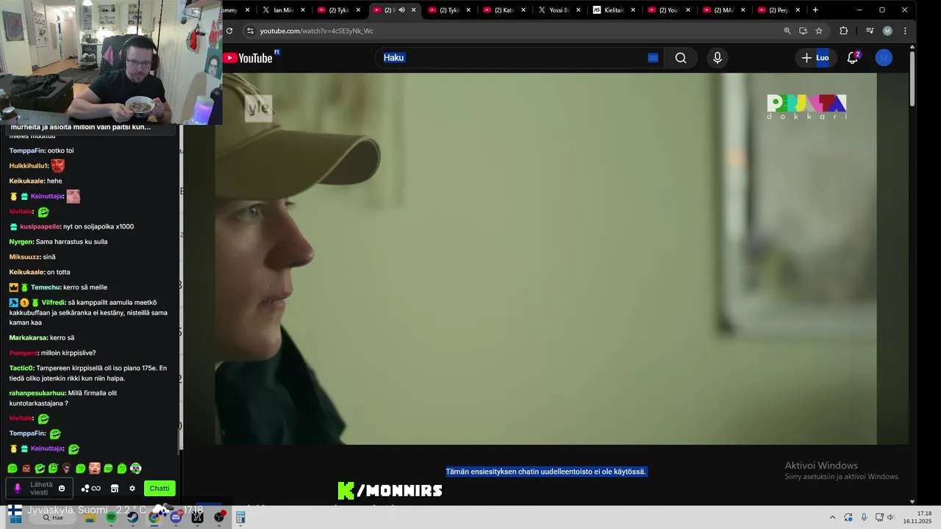The image size is (941, 529).
Task: Click username TomppaFin on 'ootko toi' message
Action: (27, 151)
